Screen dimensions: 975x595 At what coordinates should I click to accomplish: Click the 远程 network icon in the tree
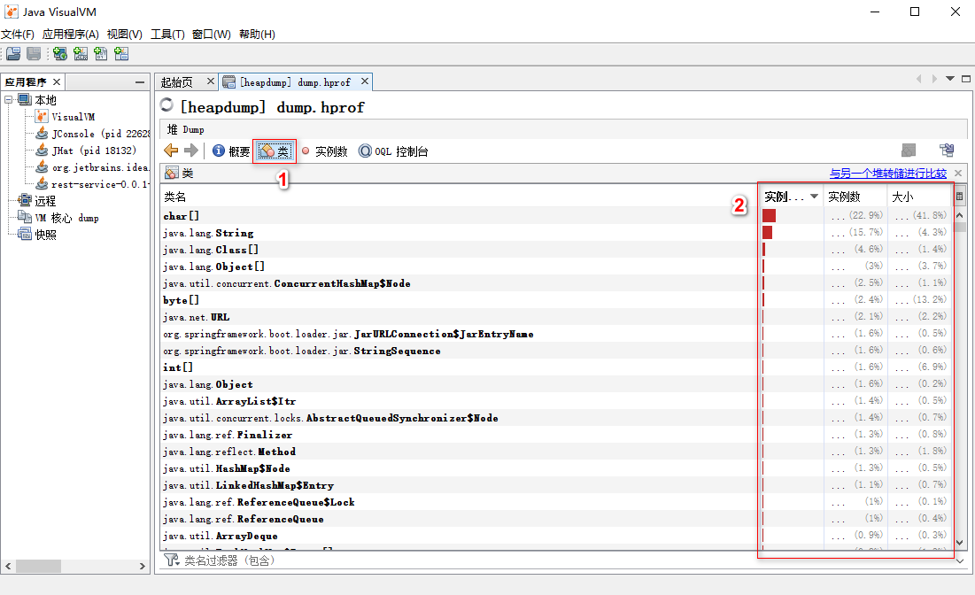25,200
